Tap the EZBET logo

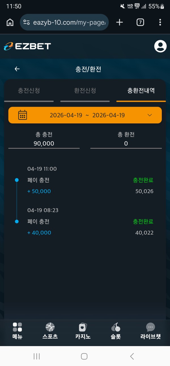[27, 46]
